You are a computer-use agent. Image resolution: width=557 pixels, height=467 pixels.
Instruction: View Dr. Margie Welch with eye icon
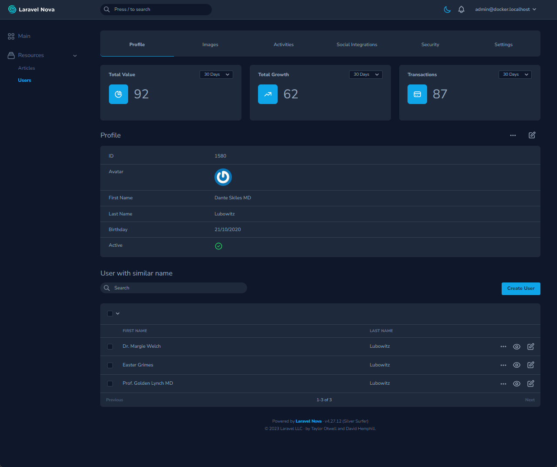coord(516,347)
